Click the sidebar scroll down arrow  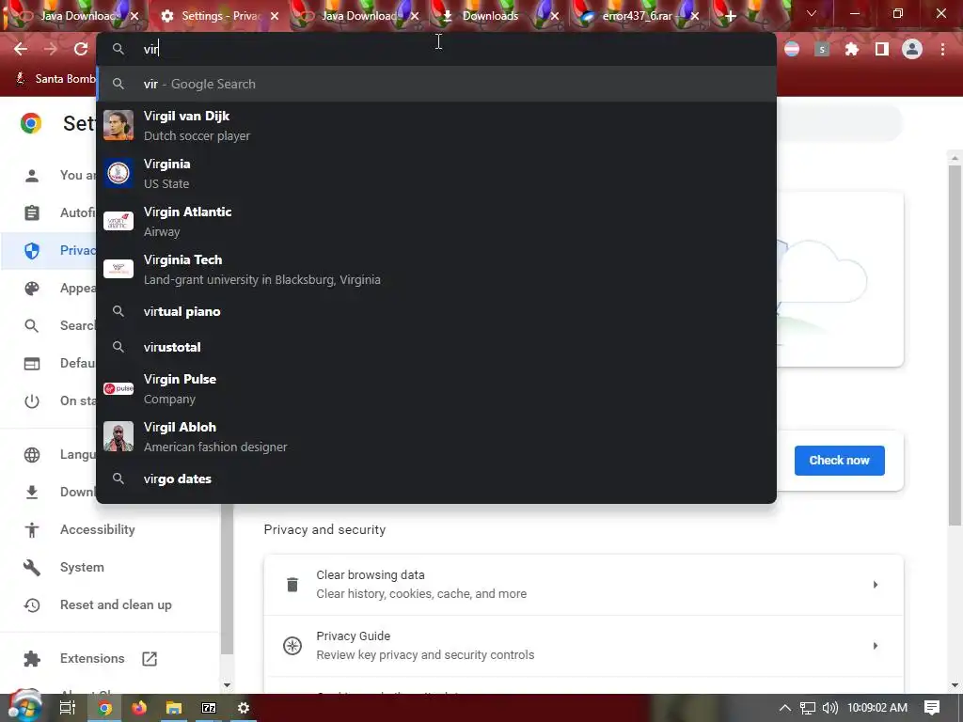(227, 685)
